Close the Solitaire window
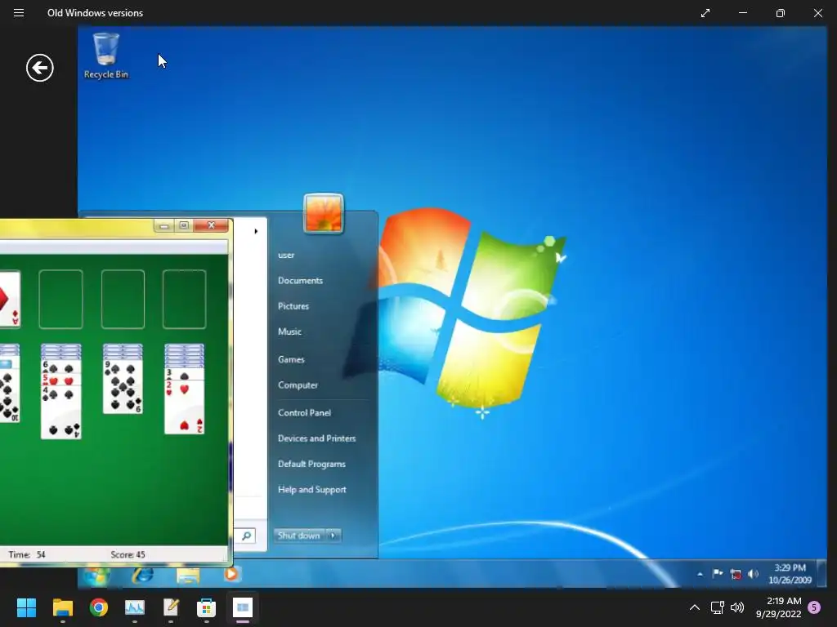This screenshot has height=627, width=837. point(212,225)
